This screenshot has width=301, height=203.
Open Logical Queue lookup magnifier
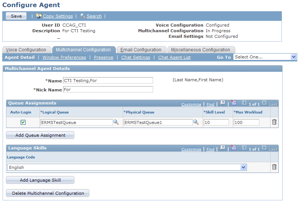(116, 122)
